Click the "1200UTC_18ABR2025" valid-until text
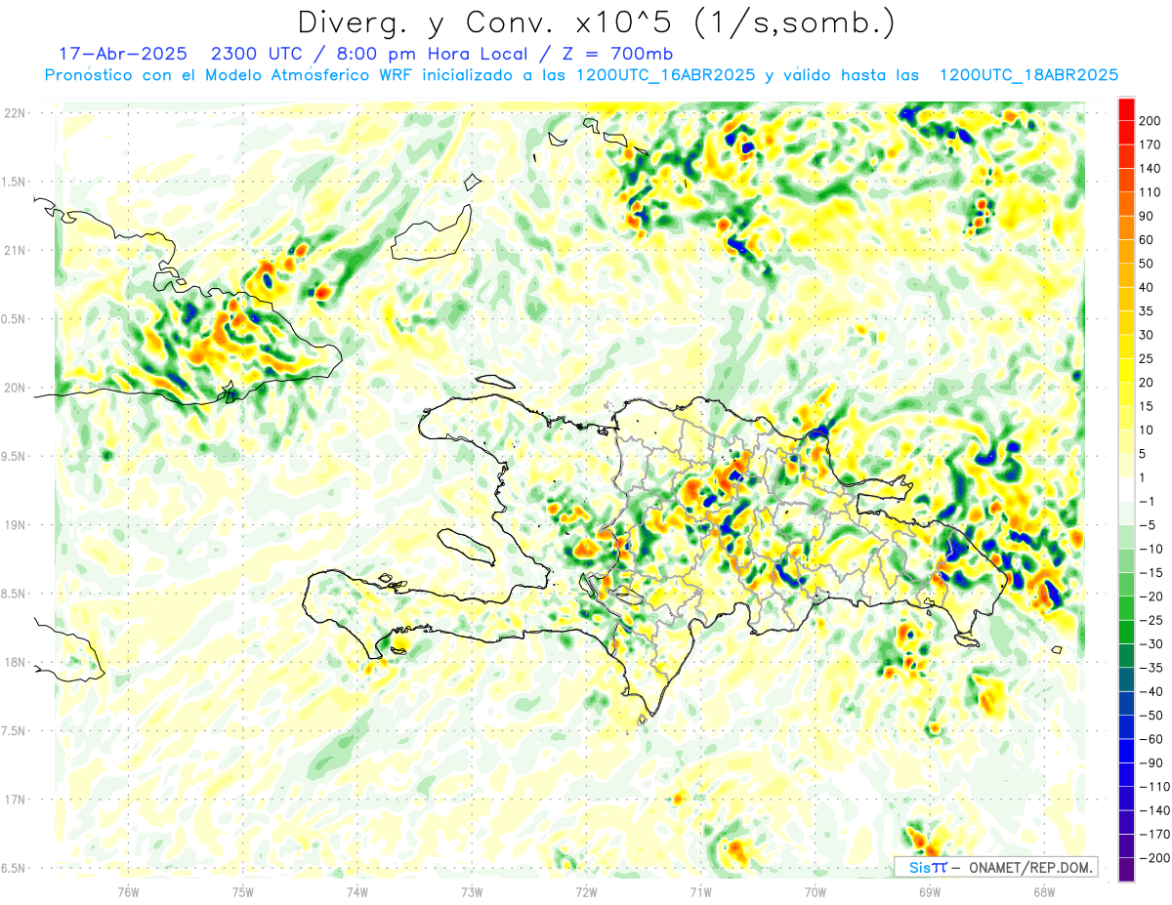The image size is (1172, 905). 1028,75
